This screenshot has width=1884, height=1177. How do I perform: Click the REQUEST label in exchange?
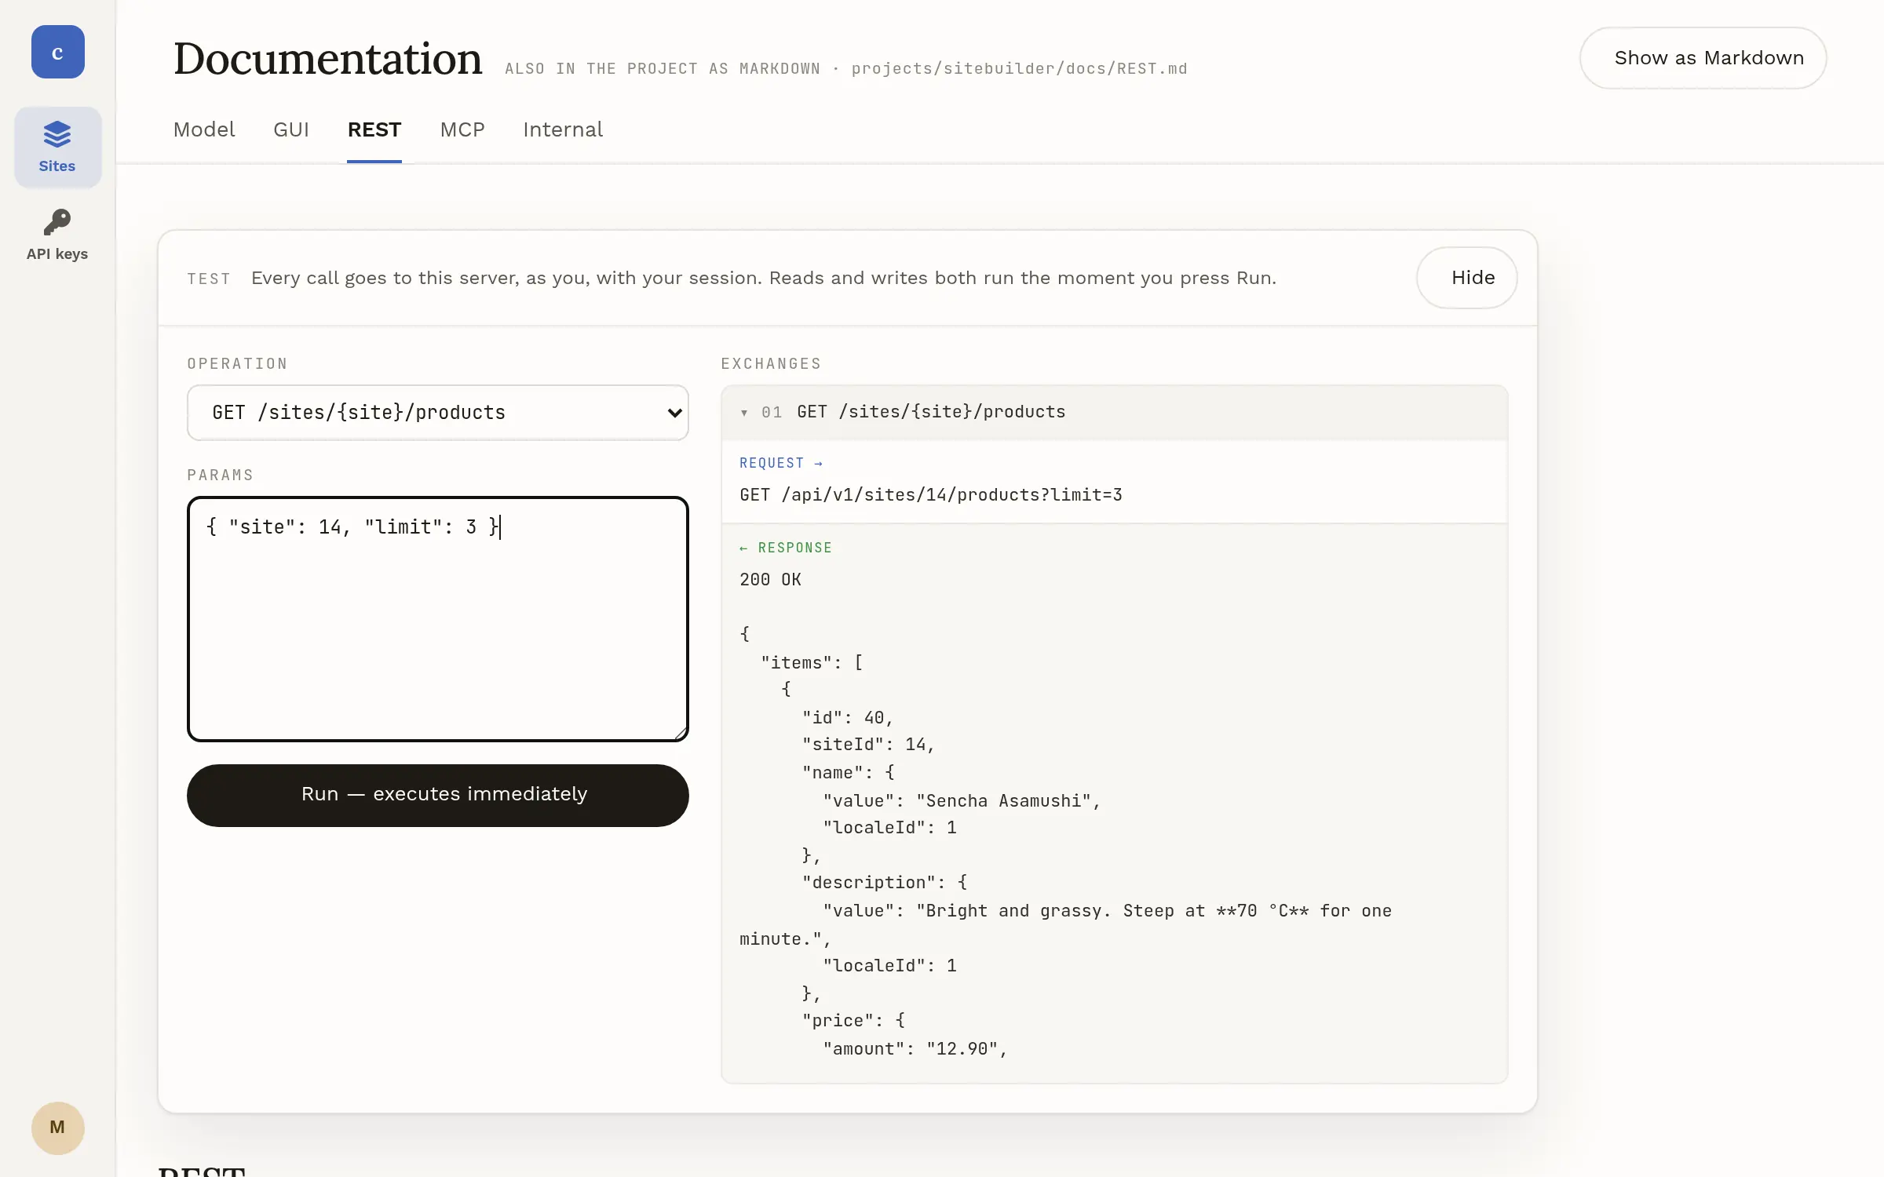[780, 463]
